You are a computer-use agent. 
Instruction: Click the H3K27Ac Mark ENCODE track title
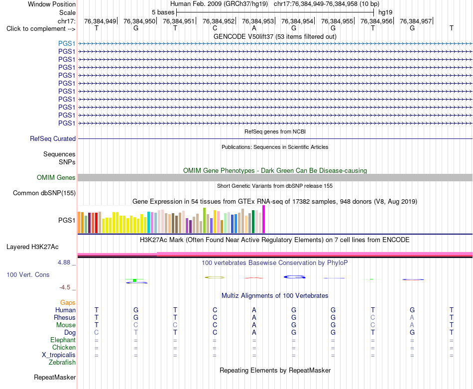click(x=275, y=240)
